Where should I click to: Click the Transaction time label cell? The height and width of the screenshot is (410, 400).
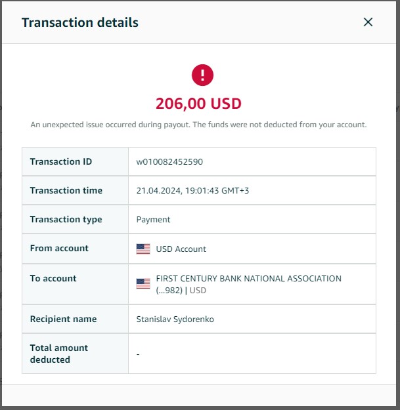(75, 190)
